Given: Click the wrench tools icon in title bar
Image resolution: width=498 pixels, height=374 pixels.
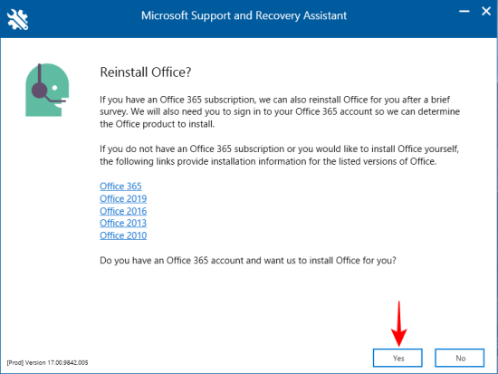Looking at the screenshot, I should (17, 19).
